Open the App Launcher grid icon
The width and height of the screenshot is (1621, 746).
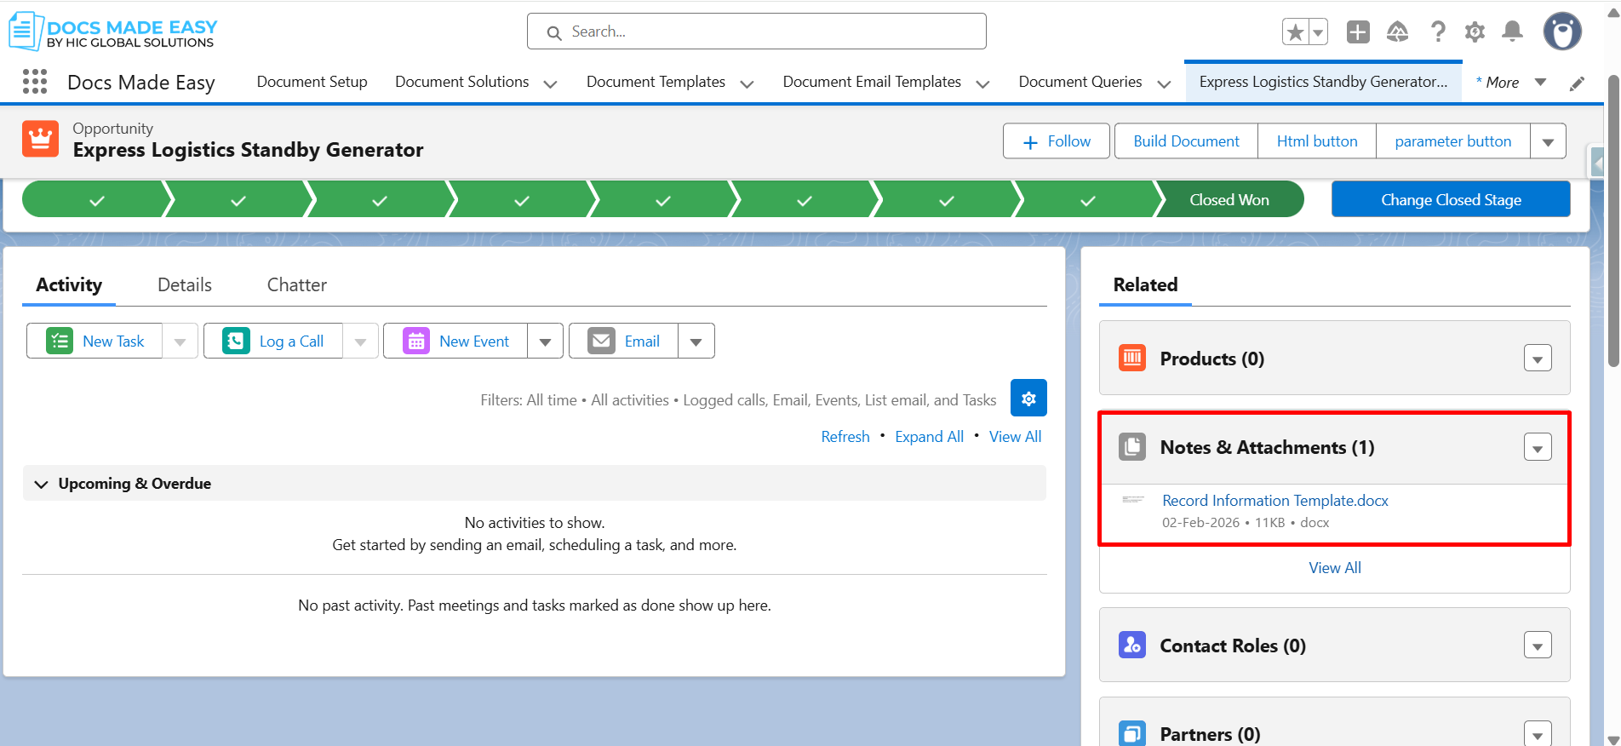[35, 82]
